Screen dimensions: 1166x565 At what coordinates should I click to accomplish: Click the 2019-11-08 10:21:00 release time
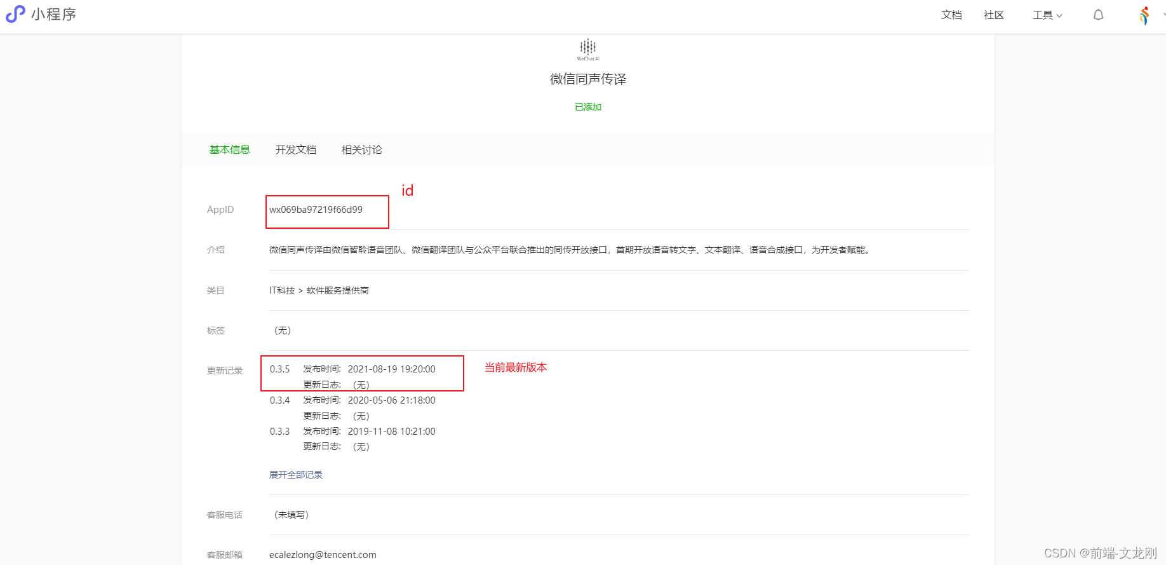[x=392, y=432]
